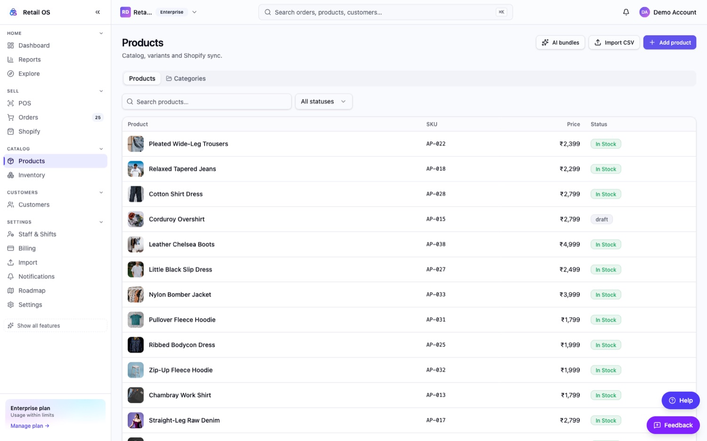Open the Help button
This screenshot has height=441, width=707.
681,401
